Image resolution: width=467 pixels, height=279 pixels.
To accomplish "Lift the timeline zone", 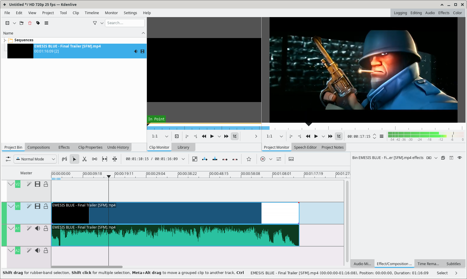I will coord(235,159).
